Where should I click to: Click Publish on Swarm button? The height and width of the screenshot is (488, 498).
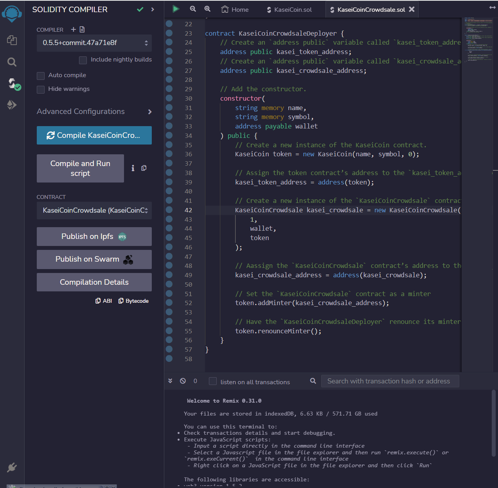pyautogui.click(x=94, y=259)
